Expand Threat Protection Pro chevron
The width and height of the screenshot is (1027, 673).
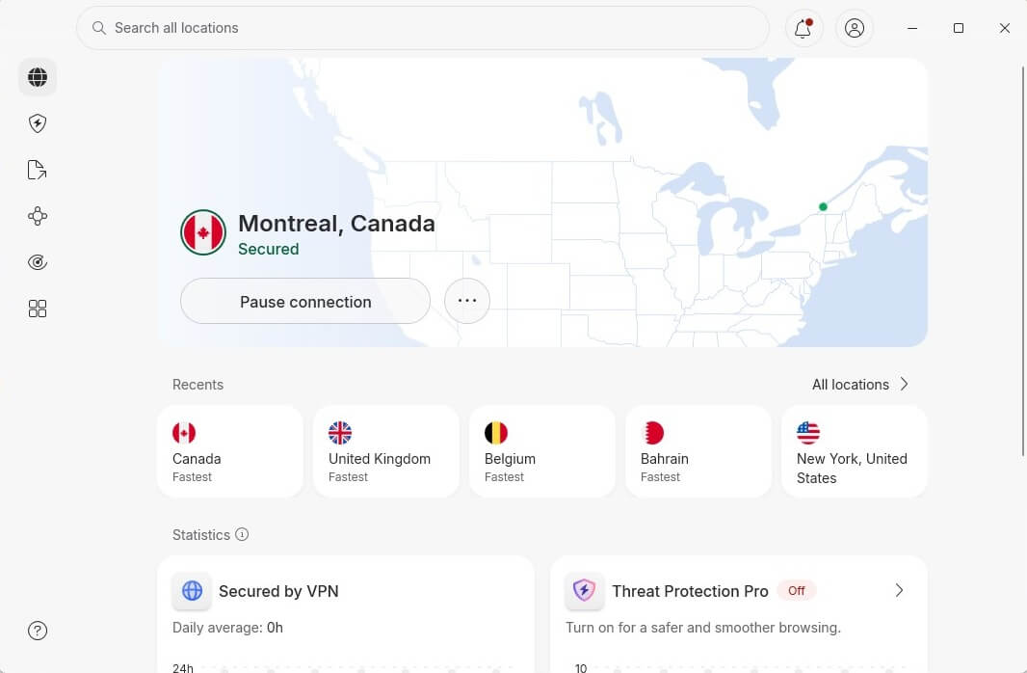(x=899, y=590)
